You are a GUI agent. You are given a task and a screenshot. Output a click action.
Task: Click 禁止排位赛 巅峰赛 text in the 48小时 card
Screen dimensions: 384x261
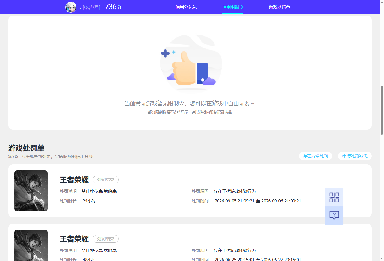99,251
